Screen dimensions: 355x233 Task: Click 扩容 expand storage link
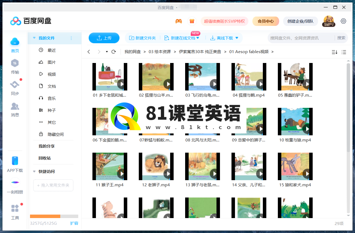pyautogui.click(x=74, y=223)
